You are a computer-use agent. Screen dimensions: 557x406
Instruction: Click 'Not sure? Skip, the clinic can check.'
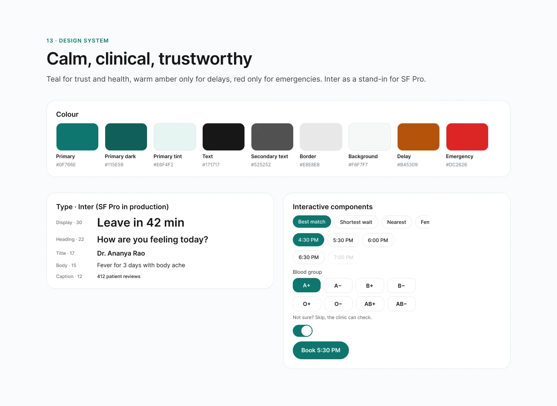click(x=332, y=317)
